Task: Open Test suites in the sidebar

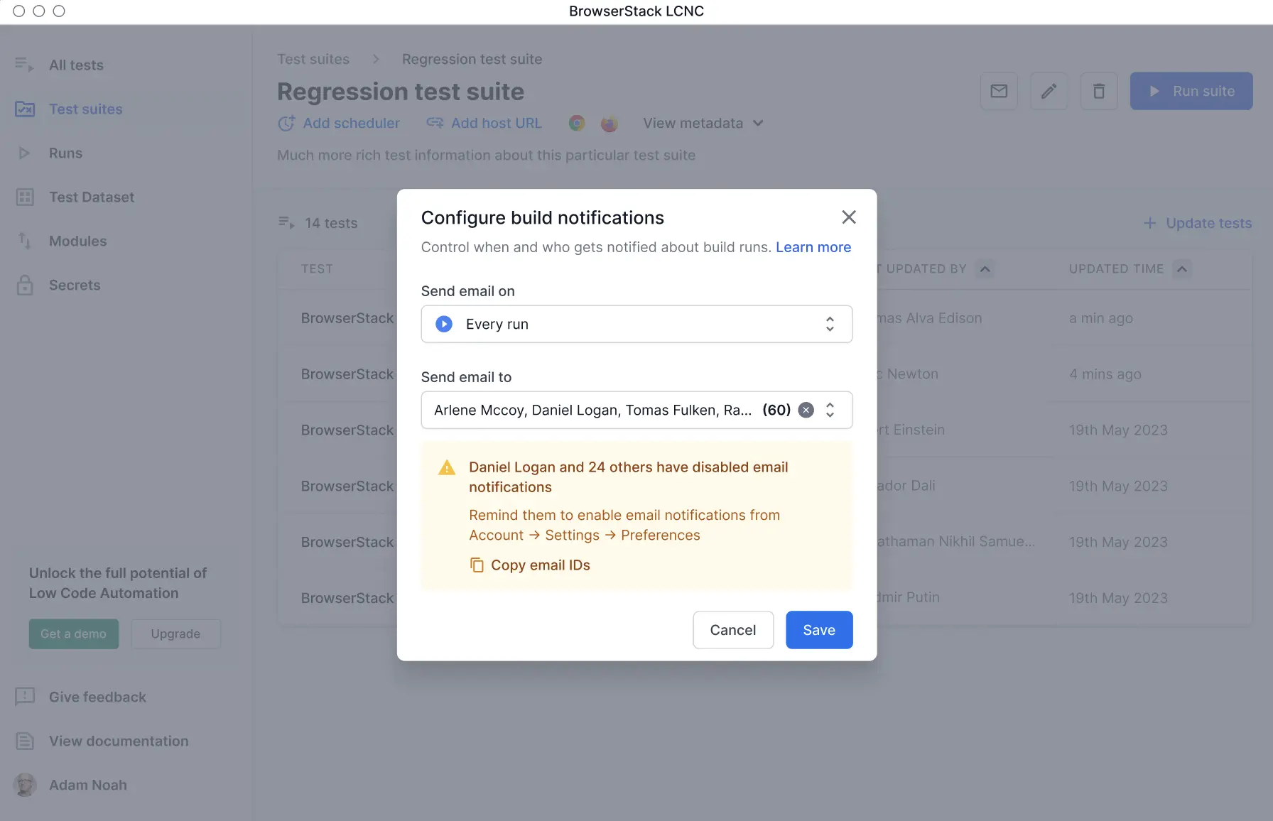Action: (x=85, y=109)
